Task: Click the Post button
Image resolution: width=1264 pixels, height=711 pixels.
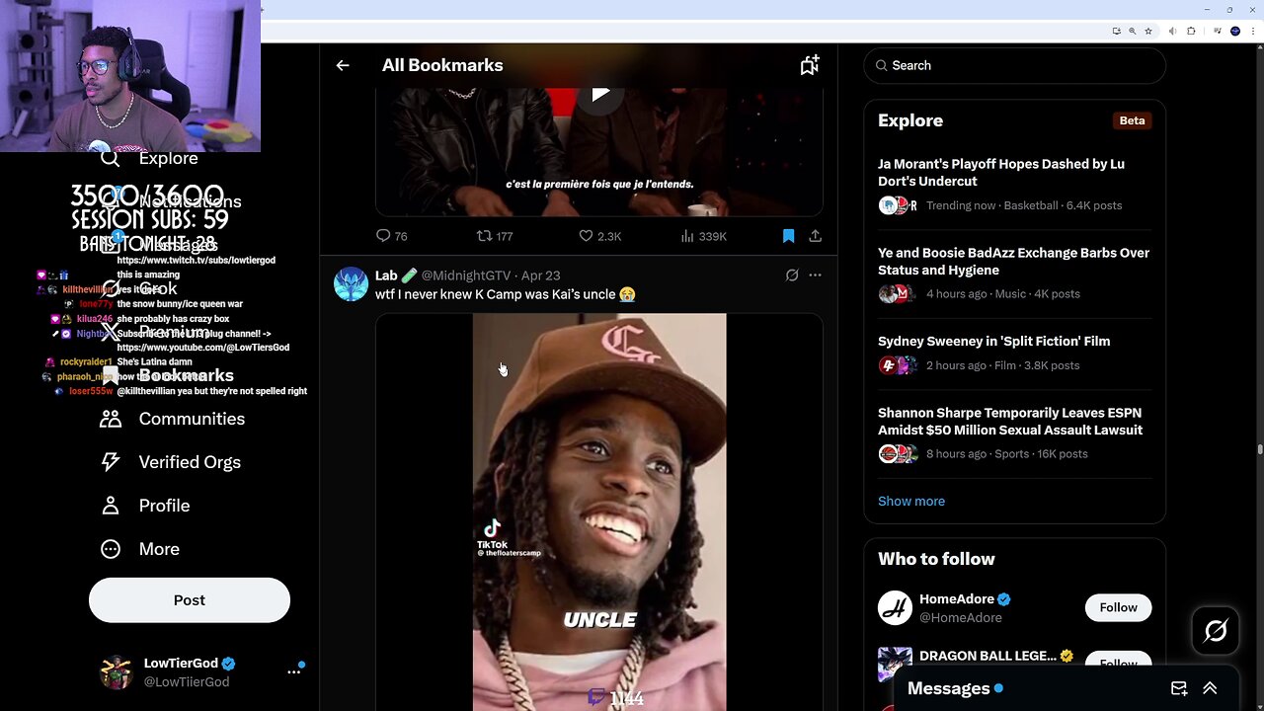Action: coord(190,600)
